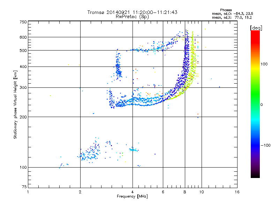
Task: Click the '500' height axis tick label
Action: pos(23,51)
